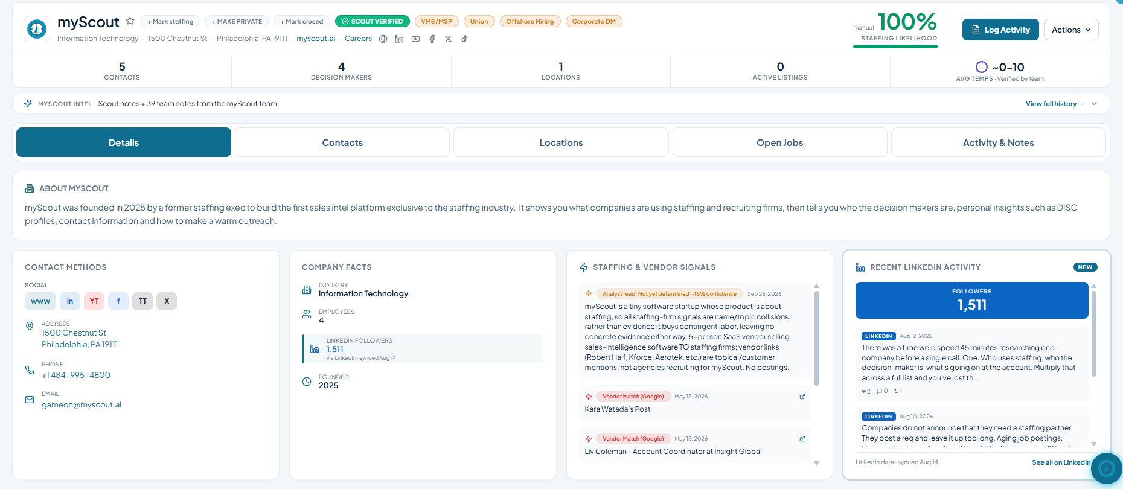The image size is (1123, 489).
Task: Click the myScout company logo
Action: click(37, 29)
